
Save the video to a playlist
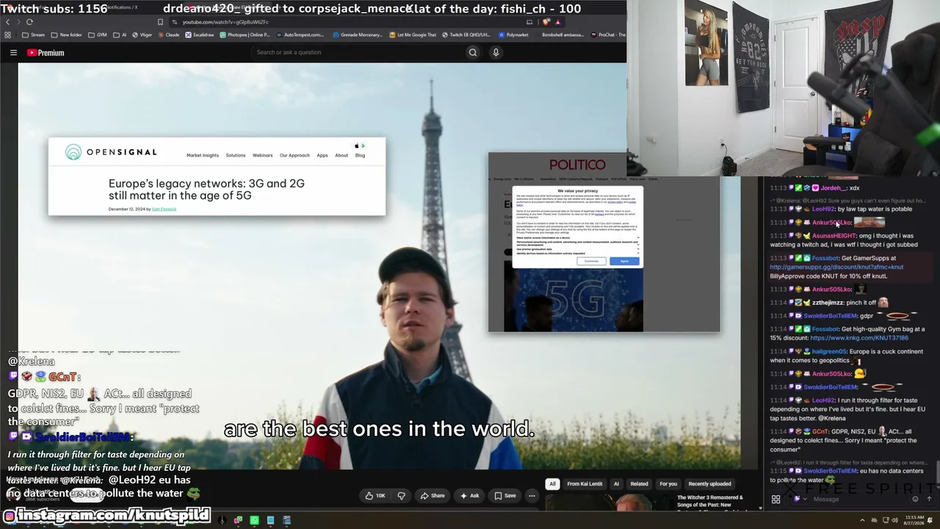point(504,496)
